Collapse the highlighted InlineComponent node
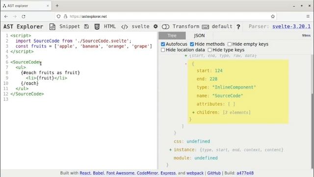 [186, 64]
